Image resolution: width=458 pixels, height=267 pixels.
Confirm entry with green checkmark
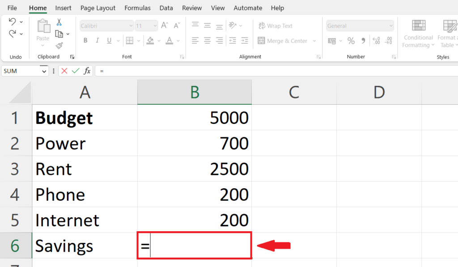[76, 71]
